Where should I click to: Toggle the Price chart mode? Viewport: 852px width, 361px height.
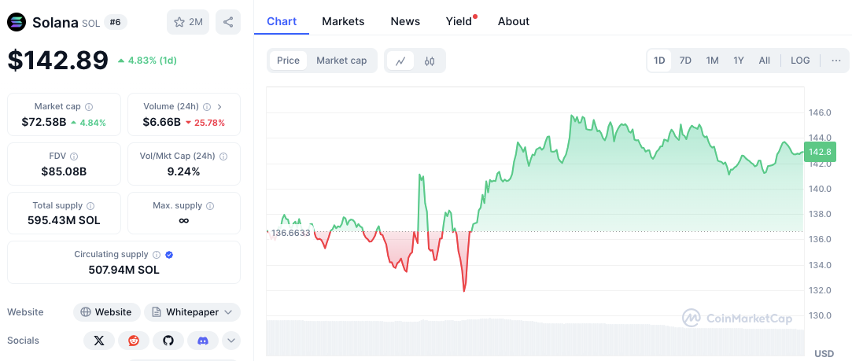point(288,61)
